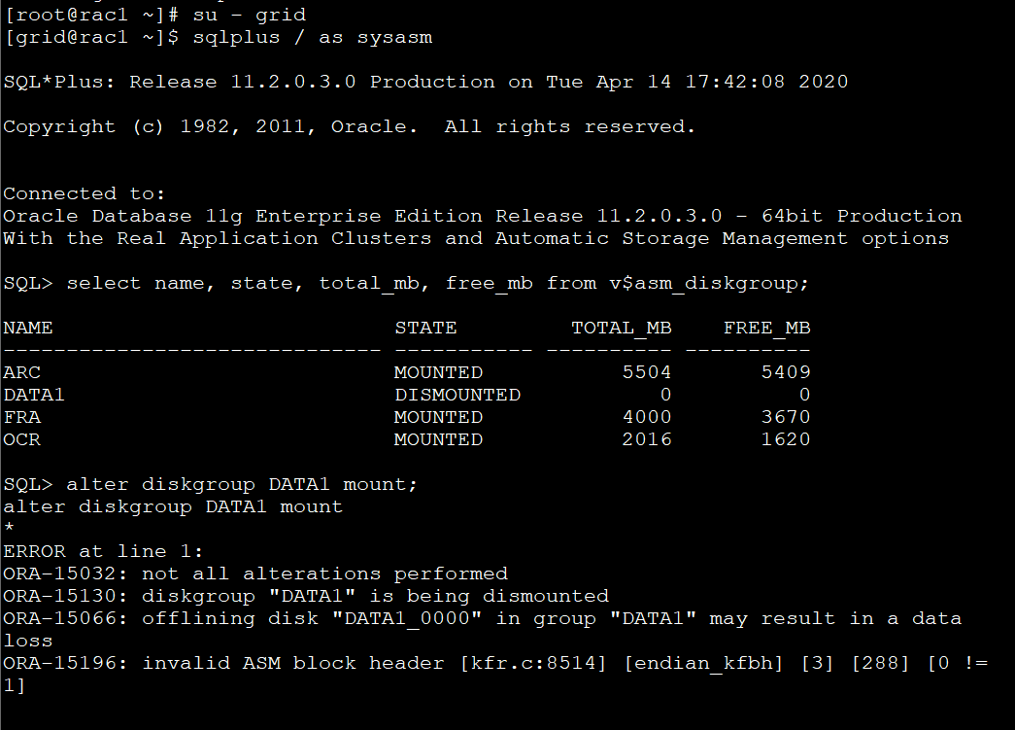Click the FRA diskgroup row name
Image resolution: width=1015 pixels, height=730 pixels.
click(x=22, y=417)
